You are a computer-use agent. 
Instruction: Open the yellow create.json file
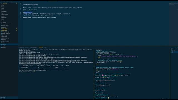(4, 30)
